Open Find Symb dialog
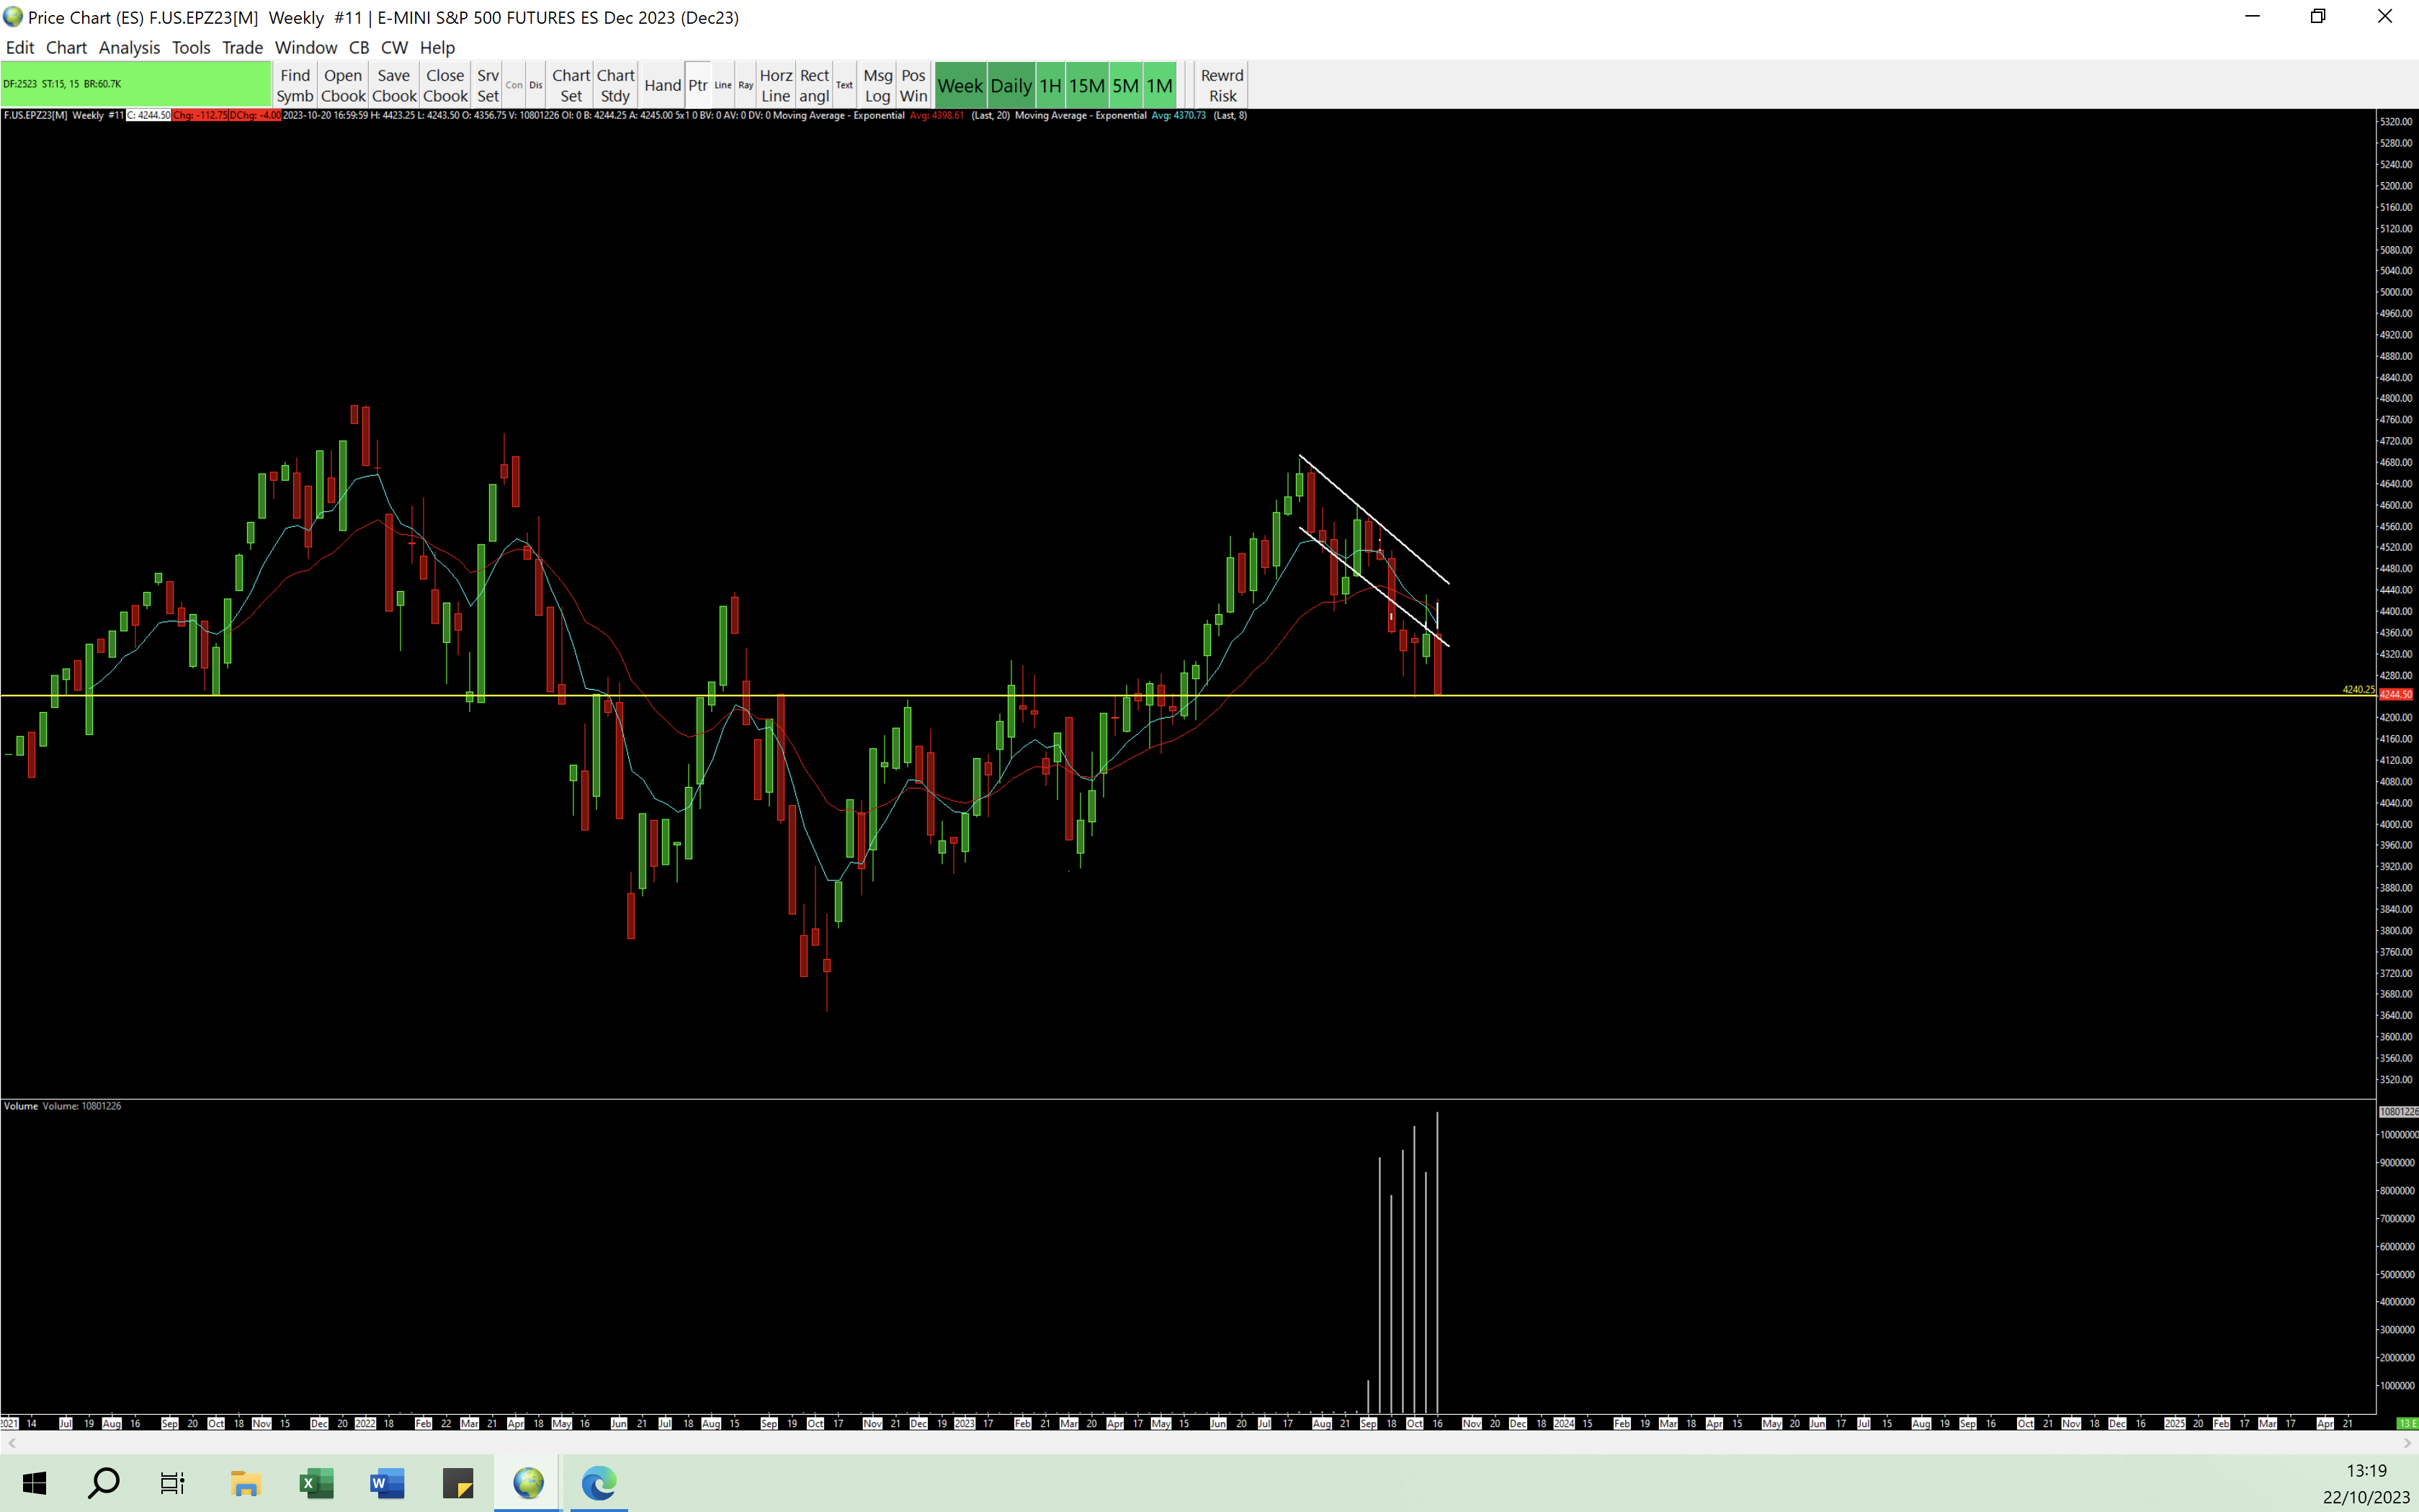The height and width of the screenshot is (1512, 2419). point(295,85)
